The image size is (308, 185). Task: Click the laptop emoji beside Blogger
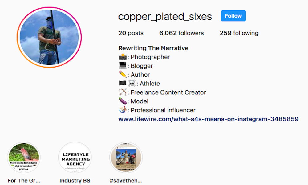(x=123, y=66)
